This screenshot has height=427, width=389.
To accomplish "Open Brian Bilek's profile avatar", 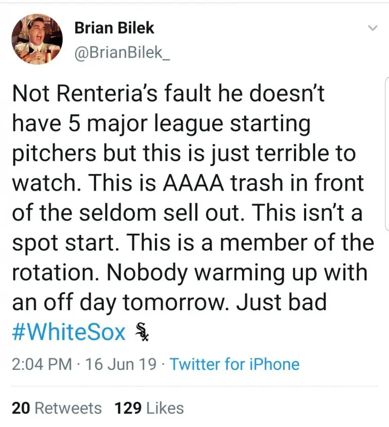I will pyautogui.click(x=37, y=39).
